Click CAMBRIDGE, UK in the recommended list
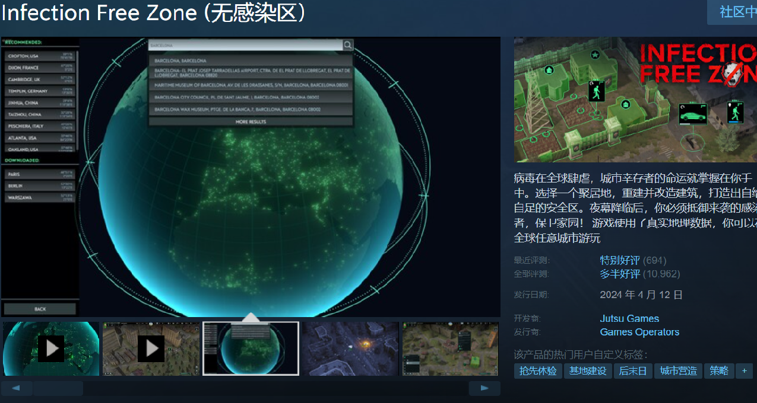Image resolution: width=757 pixels, height=403 pixels. [40, 79]
